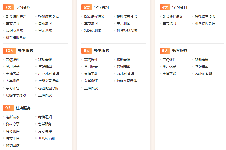Click the 预约回访 list item

pos(13,146)
